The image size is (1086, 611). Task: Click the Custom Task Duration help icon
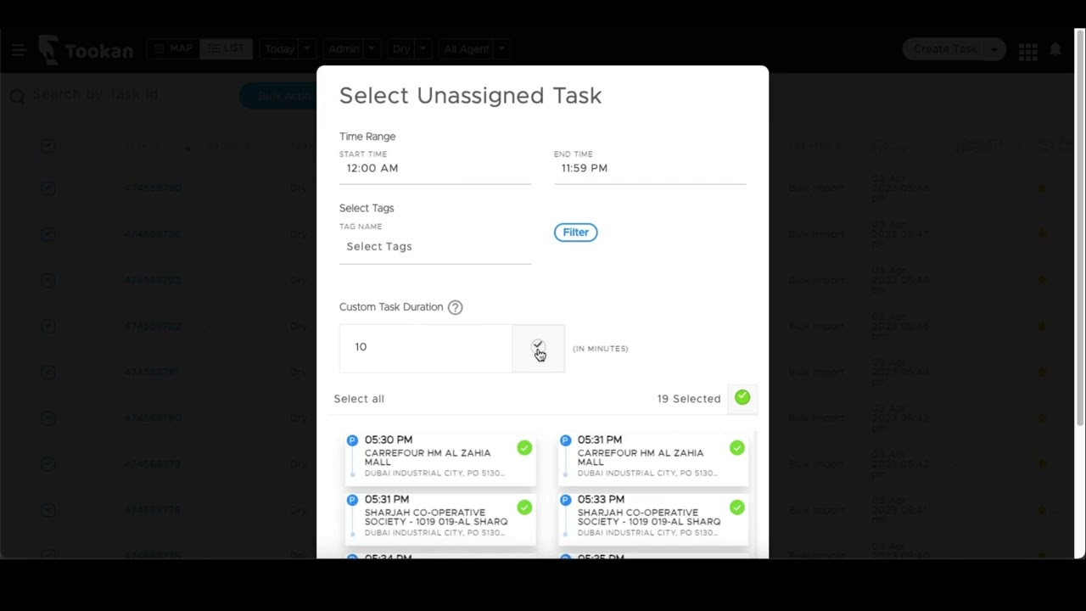455,307
